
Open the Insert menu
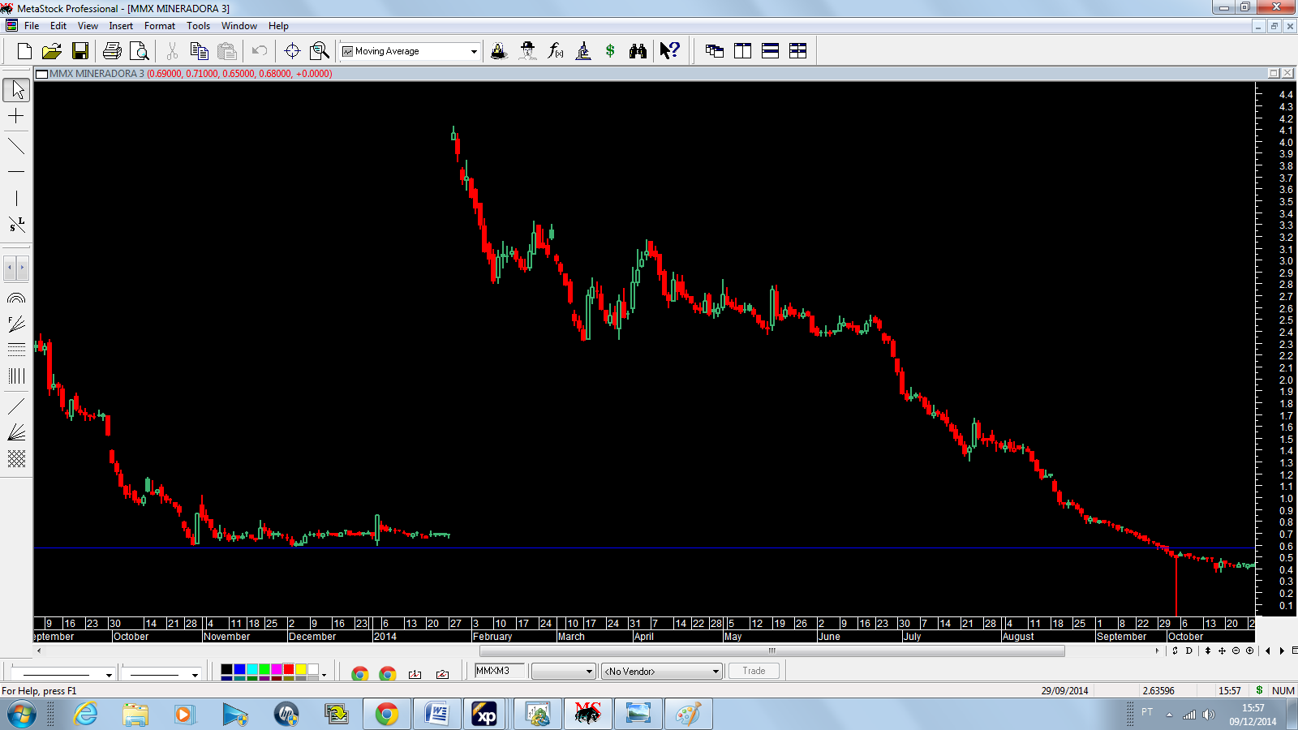pyautogui.click(x=121, y=26)
